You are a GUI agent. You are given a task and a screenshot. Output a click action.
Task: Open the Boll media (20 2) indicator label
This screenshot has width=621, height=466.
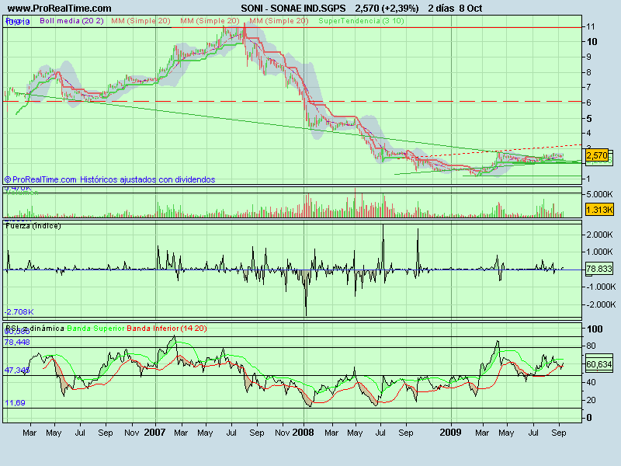(71, 21)
